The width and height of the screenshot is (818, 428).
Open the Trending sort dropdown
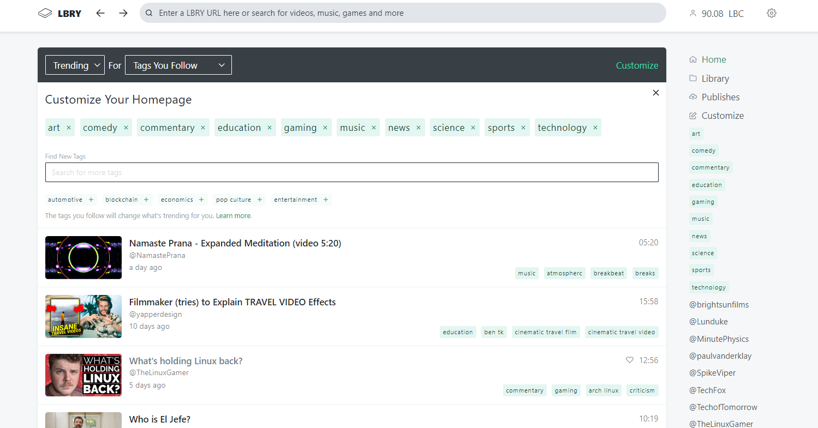(75, 65)
